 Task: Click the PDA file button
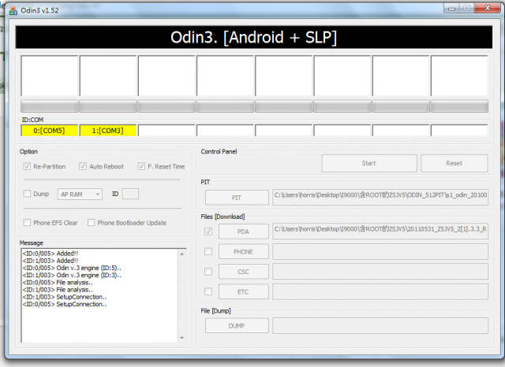click(x=244, y=232)
